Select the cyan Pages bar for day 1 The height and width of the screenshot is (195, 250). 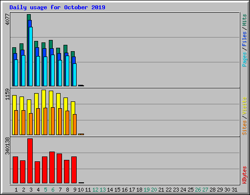pos(16,73)
